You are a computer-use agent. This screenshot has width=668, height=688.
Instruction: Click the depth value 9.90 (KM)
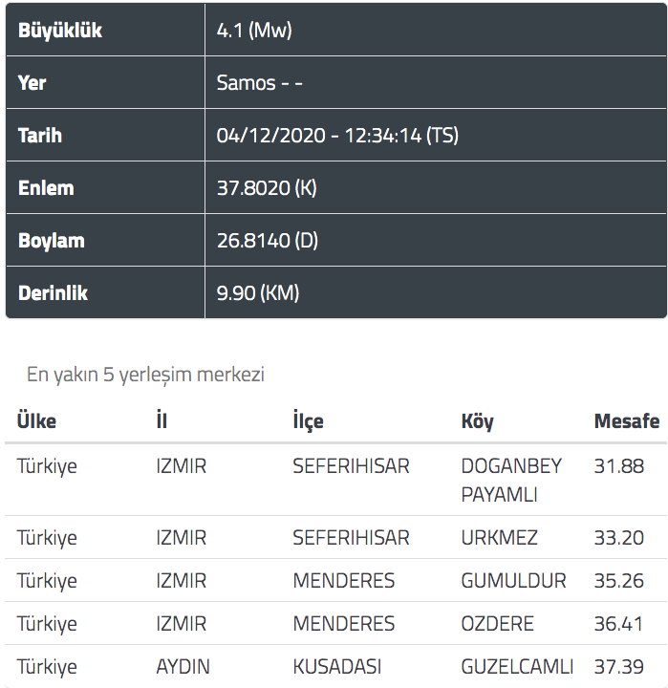coord(258,293)
